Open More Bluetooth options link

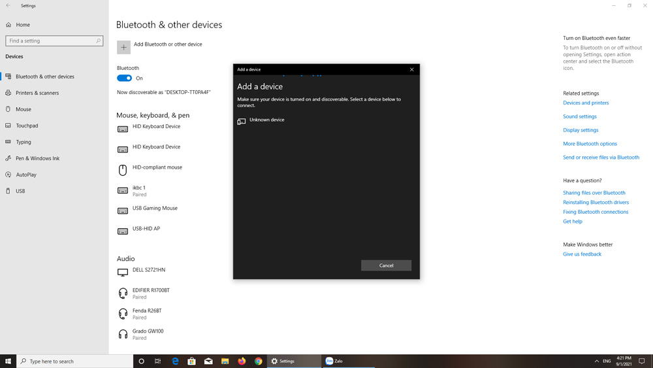(590, 144)
